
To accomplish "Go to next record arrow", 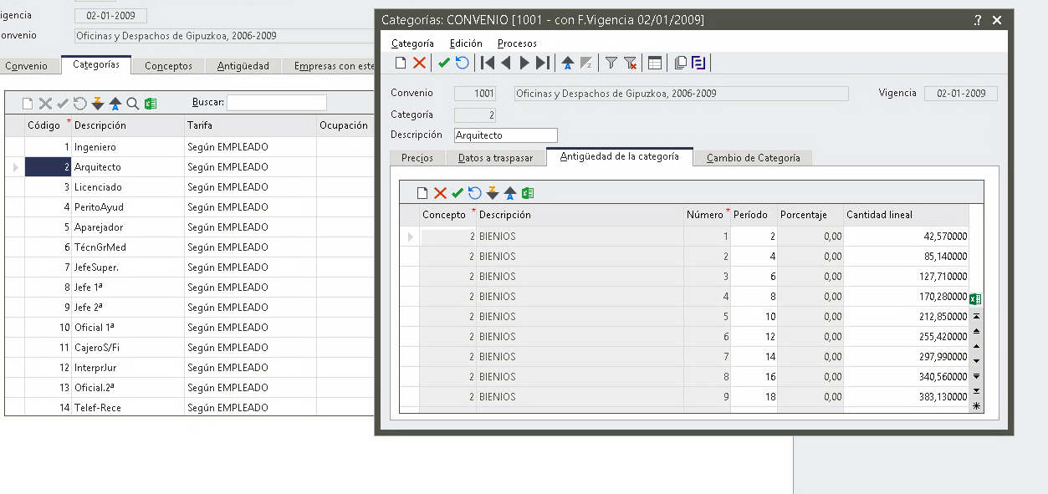I will pyautogui.click(x=524, y=63).
